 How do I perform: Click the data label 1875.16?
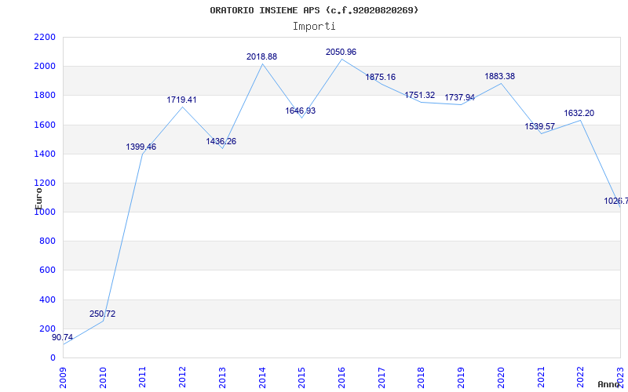pos(380,77)
